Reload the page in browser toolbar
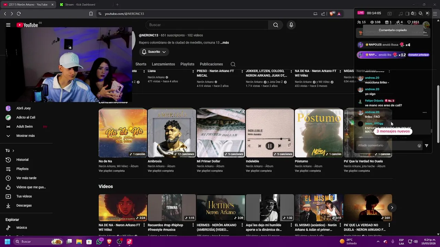 coord(19,14)
